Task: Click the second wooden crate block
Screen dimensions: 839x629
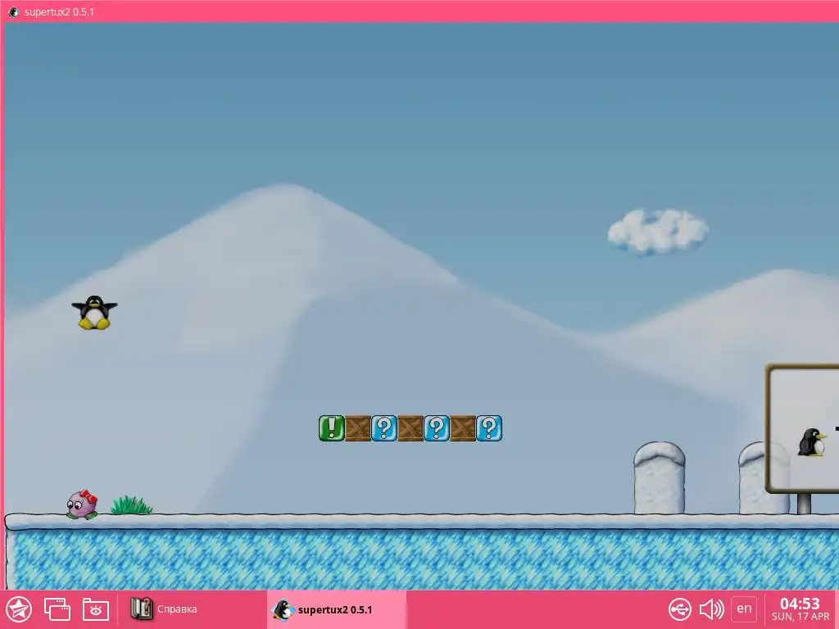Action: click(x=410, y=428)
